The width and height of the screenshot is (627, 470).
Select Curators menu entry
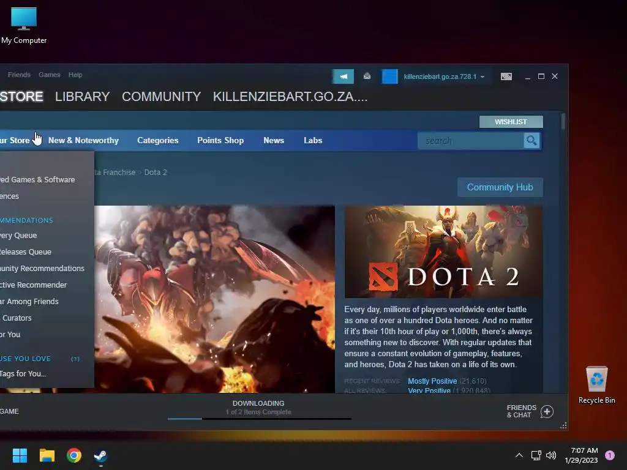pyautogui.click(x=17, y=318)
